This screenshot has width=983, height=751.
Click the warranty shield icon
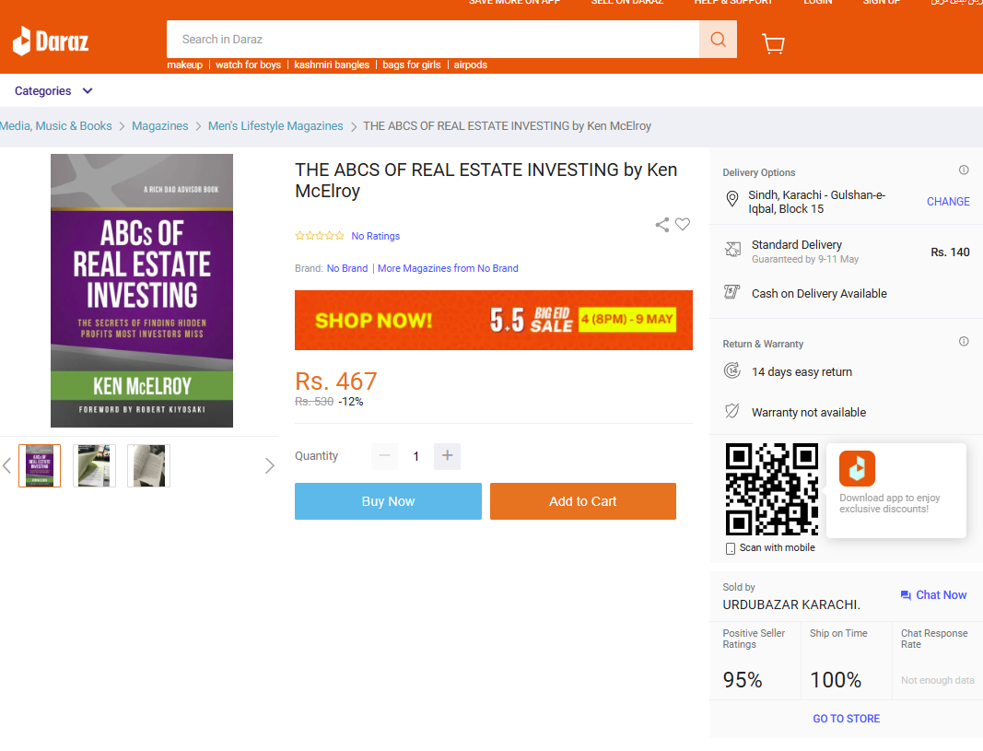click(731, 411)
